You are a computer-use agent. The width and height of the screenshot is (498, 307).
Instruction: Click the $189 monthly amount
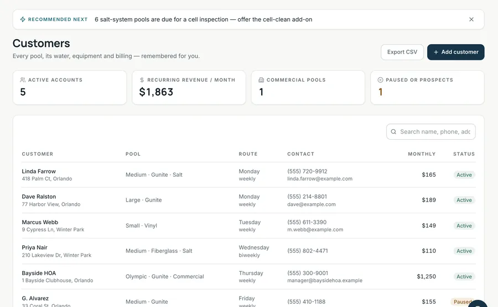(x=429, y=200)
